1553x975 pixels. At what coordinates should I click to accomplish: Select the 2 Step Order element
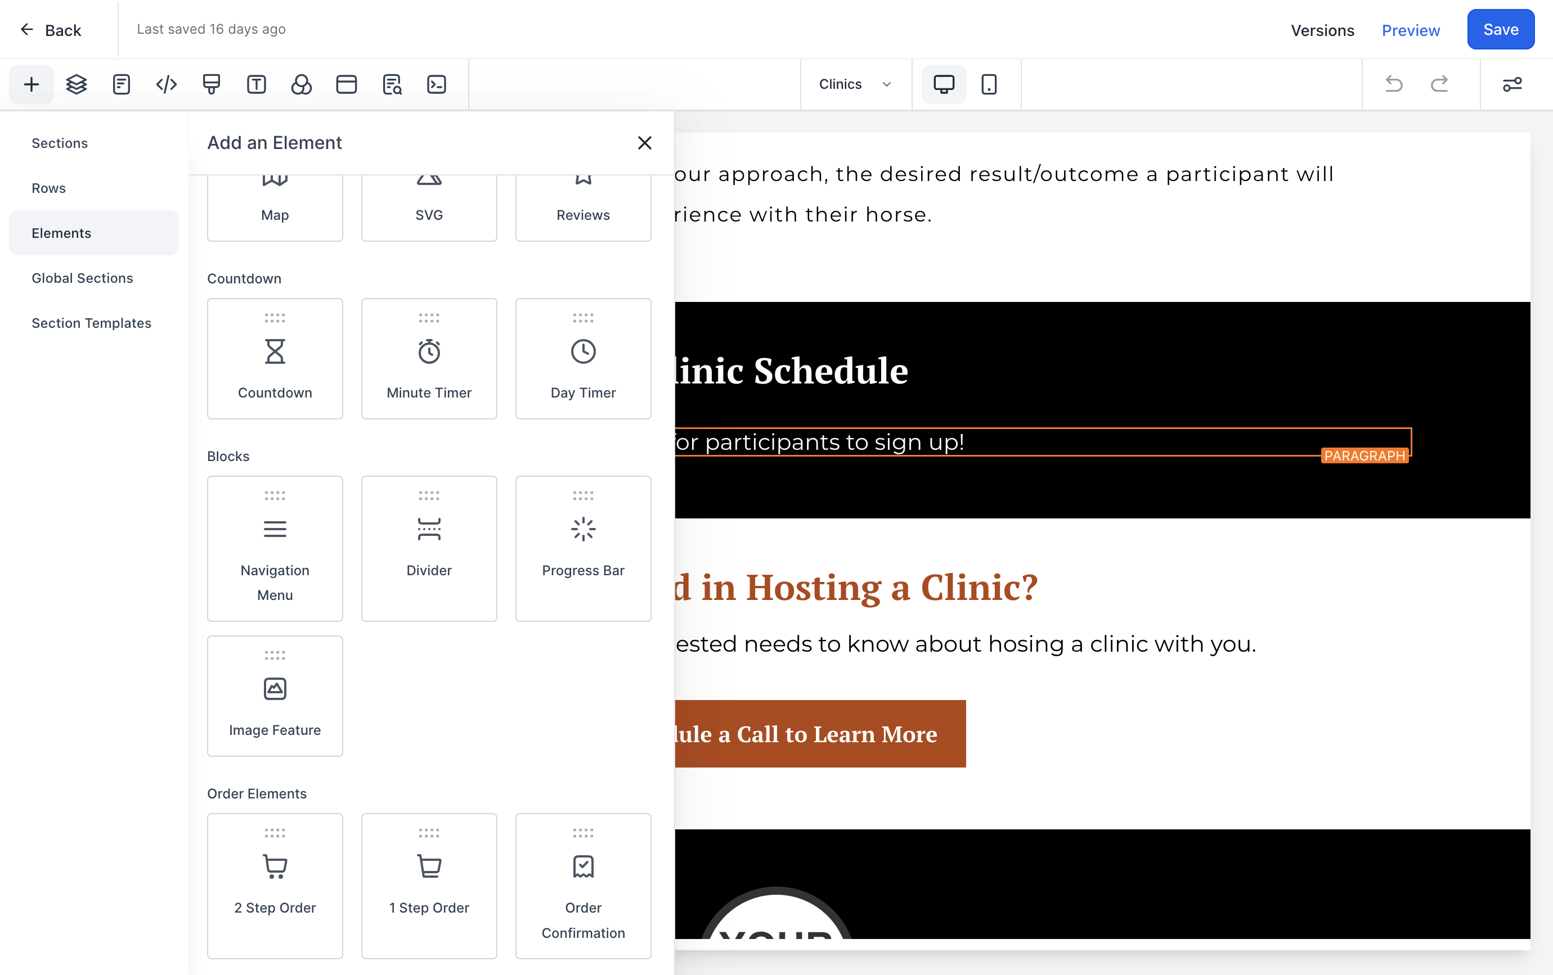(x=275, y=886)
